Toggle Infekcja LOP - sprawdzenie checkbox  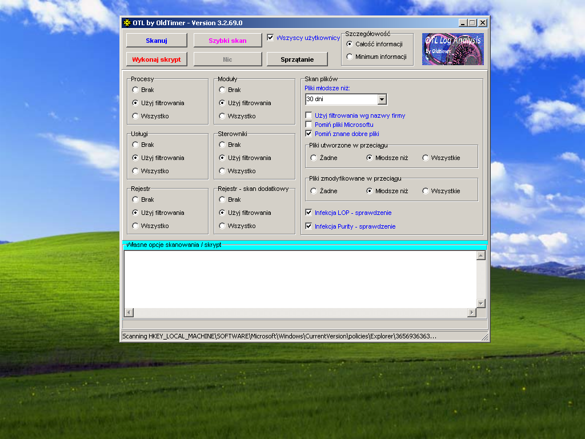click(308, 213)
